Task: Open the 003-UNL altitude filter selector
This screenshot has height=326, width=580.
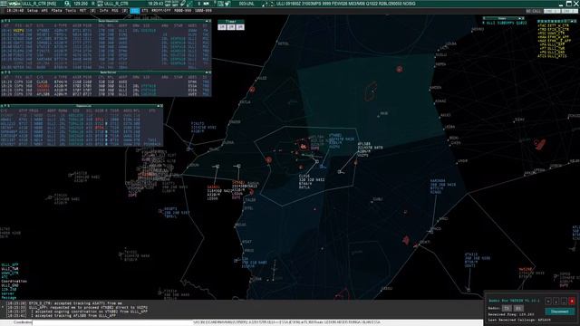Action: [x=246, y=4]
